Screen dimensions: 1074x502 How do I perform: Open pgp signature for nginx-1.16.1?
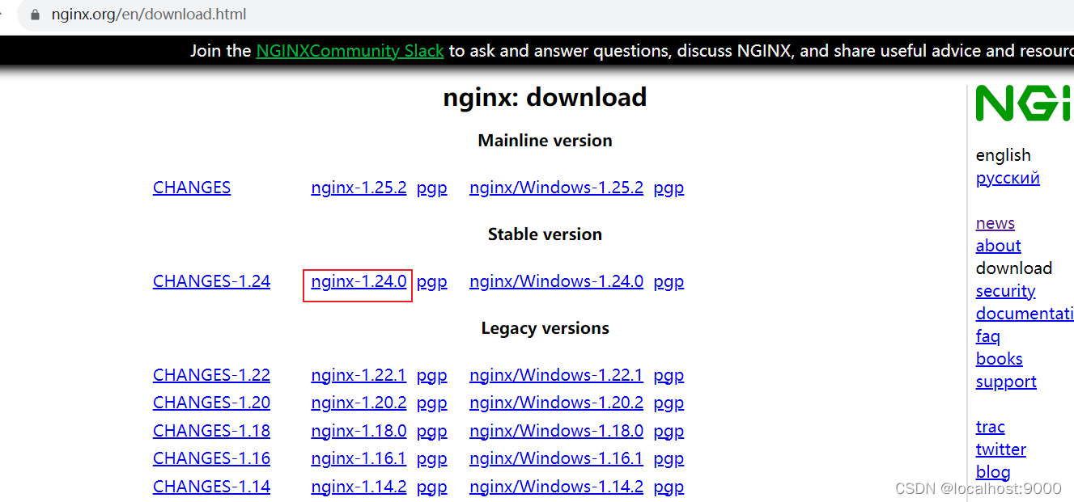431,459
